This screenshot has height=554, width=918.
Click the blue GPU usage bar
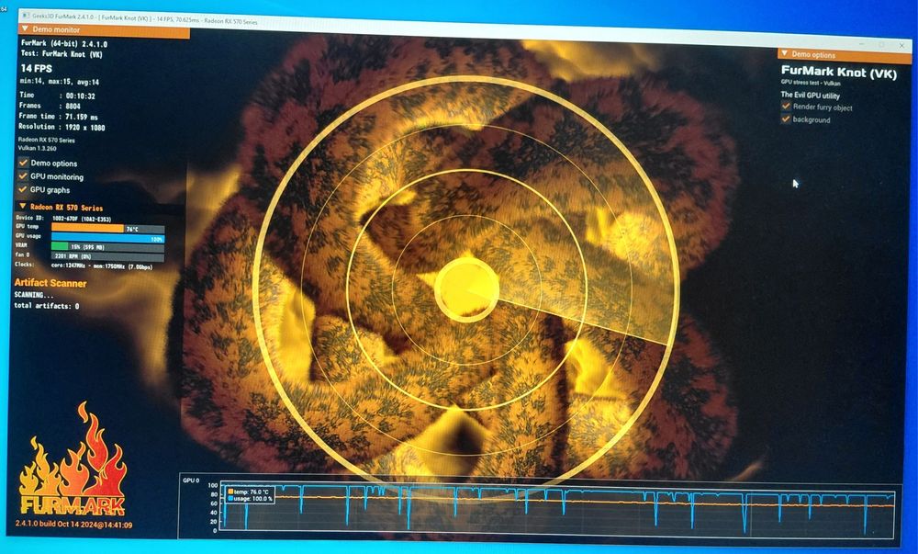tap(107, 238)
